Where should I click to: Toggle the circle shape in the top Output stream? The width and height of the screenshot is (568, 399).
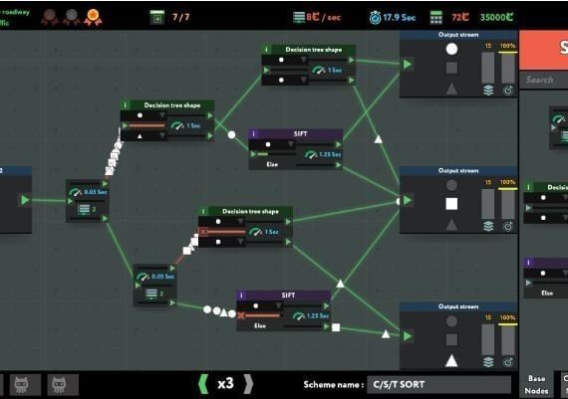click(x=451, y=49)
